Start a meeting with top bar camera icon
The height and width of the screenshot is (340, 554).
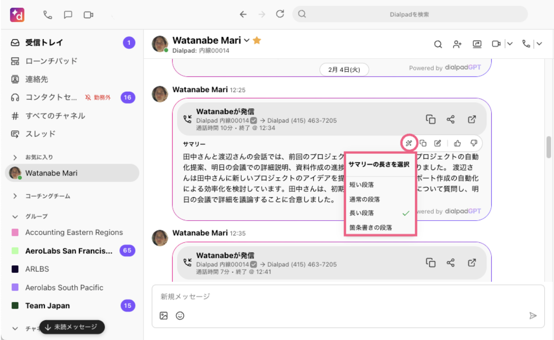coord(89,15)
